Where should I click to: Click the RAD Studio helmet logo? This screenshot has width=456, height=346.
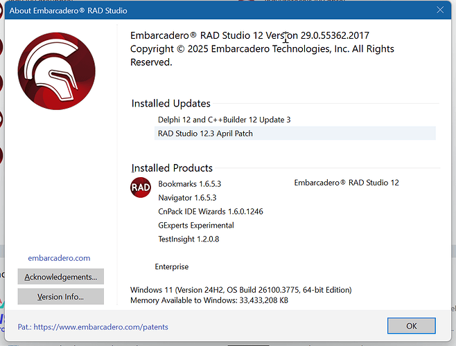[57, 71]
